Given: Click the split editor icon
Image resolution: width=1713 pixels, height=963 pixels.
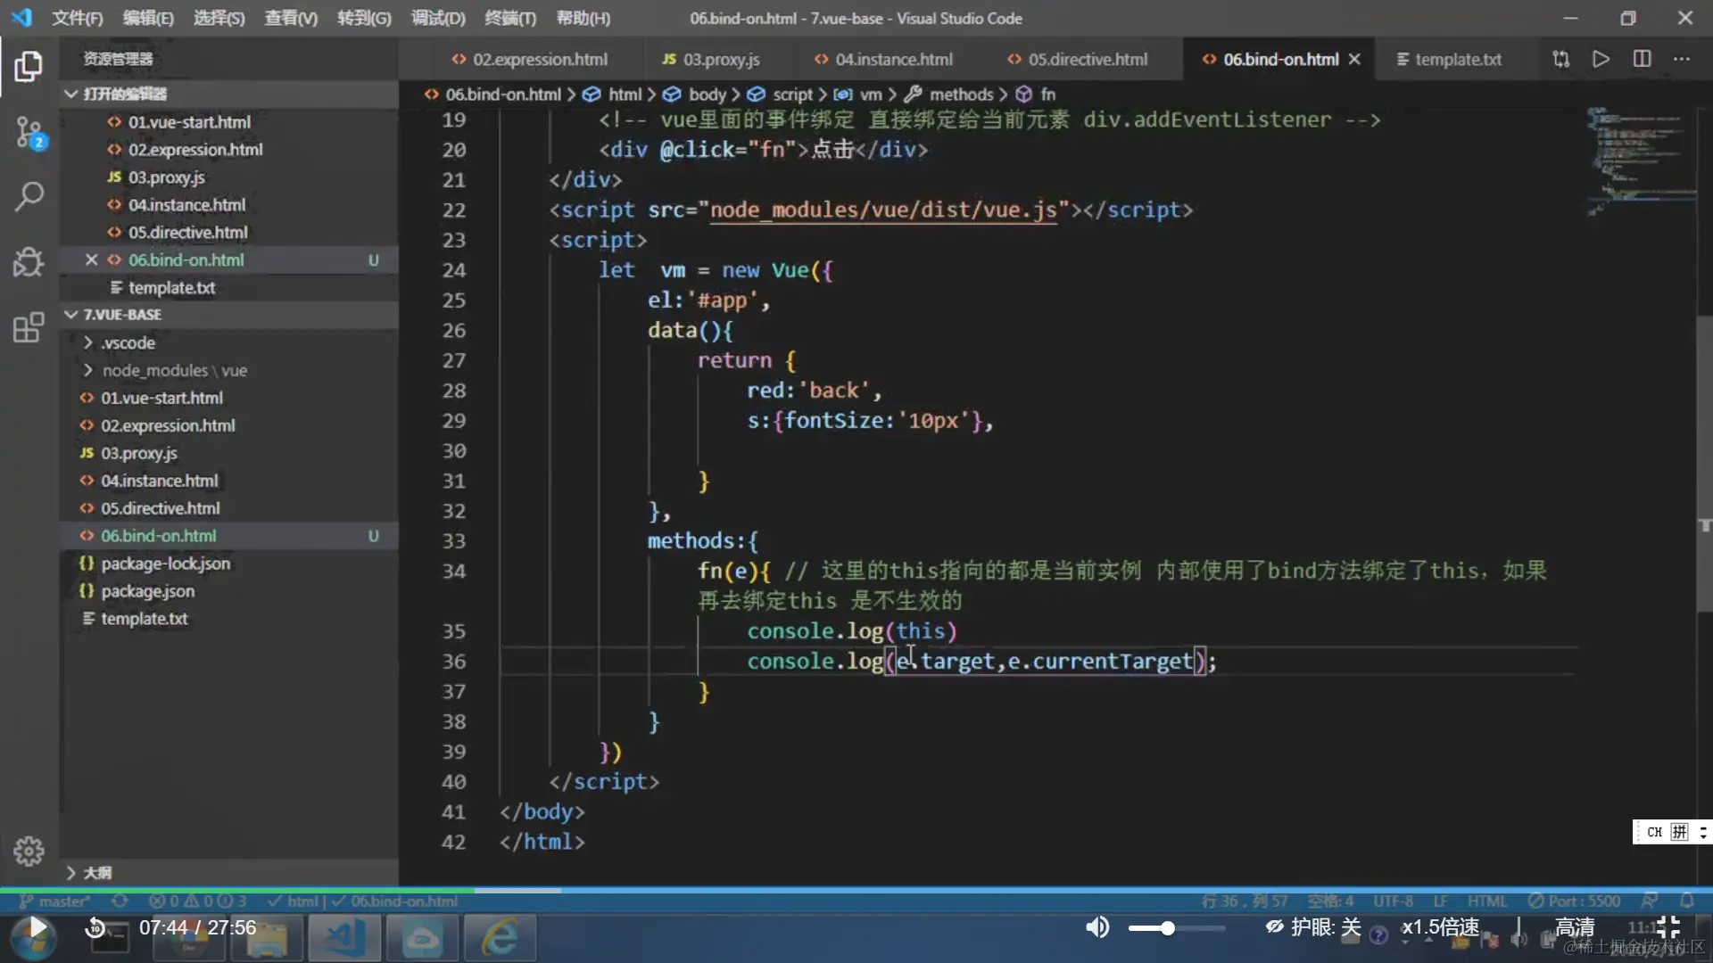Looking at the screenshot, I should [1642, 59].
